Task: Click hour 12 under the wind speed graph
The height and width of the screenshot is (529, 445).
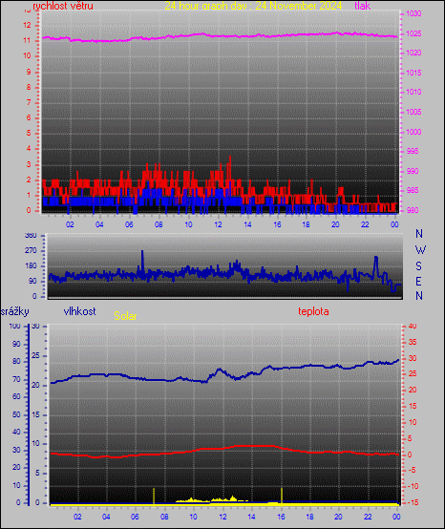Action: click(x=219, y=224)
